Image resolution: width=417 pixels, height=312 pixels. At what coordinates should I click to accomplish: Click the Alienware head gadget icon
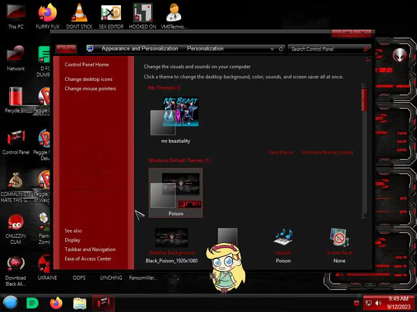399,55
